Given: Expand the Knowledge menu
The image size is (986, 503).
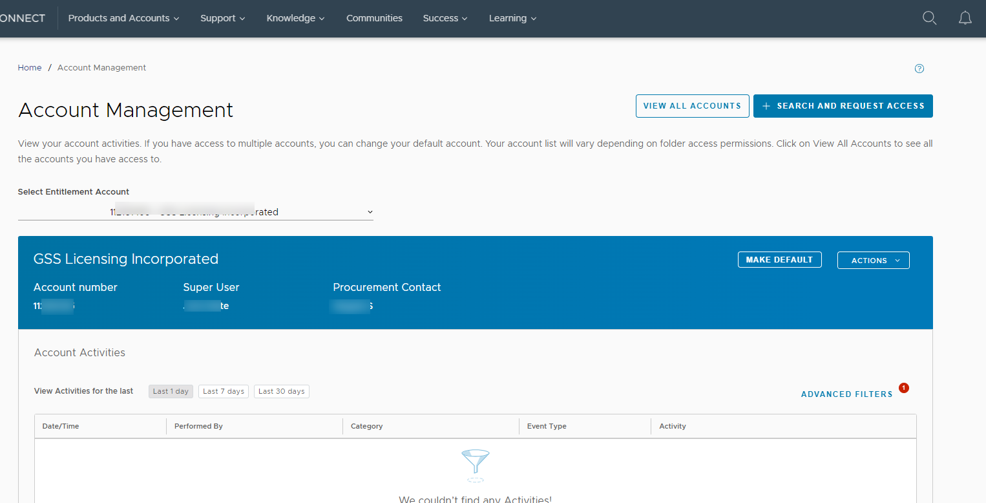Looking at the screenshot, I should point(295,18).
